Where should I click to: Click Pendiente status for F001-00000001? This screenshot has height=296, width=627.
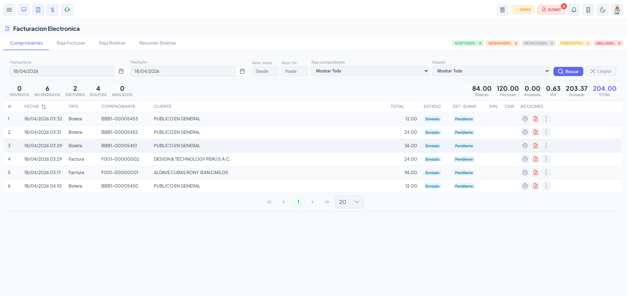click(464, 173)
